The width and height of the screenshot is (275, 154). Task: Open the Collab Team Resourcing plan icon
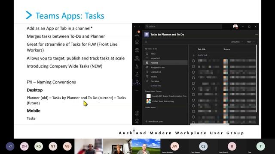149,101
